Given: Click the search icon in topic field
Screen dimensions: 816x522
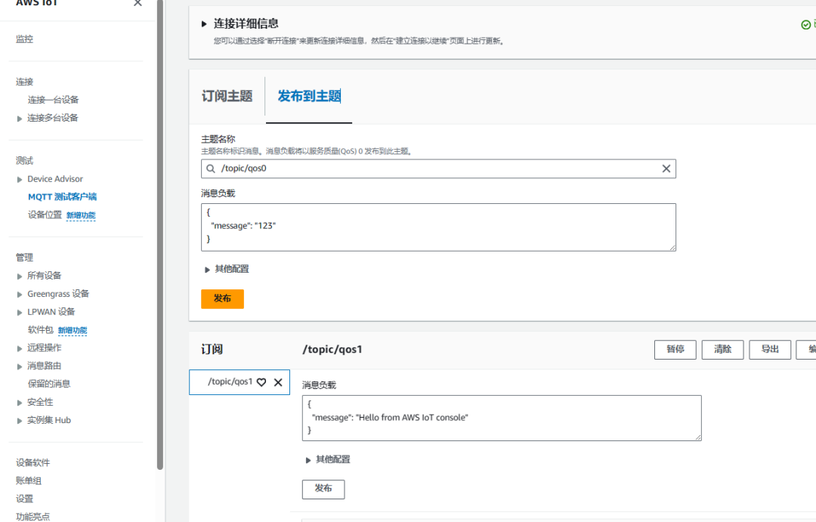Looking at the screenshot, I should (211, 169).
